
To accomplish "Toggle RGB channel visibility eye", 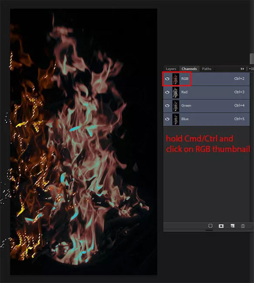I will [167, 79].
